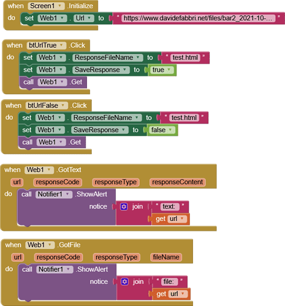Select the 'when Screen1.Initialize' event header
Image resolution: width=285 pixels, height=306 pixels.
[x=50, y=6]
